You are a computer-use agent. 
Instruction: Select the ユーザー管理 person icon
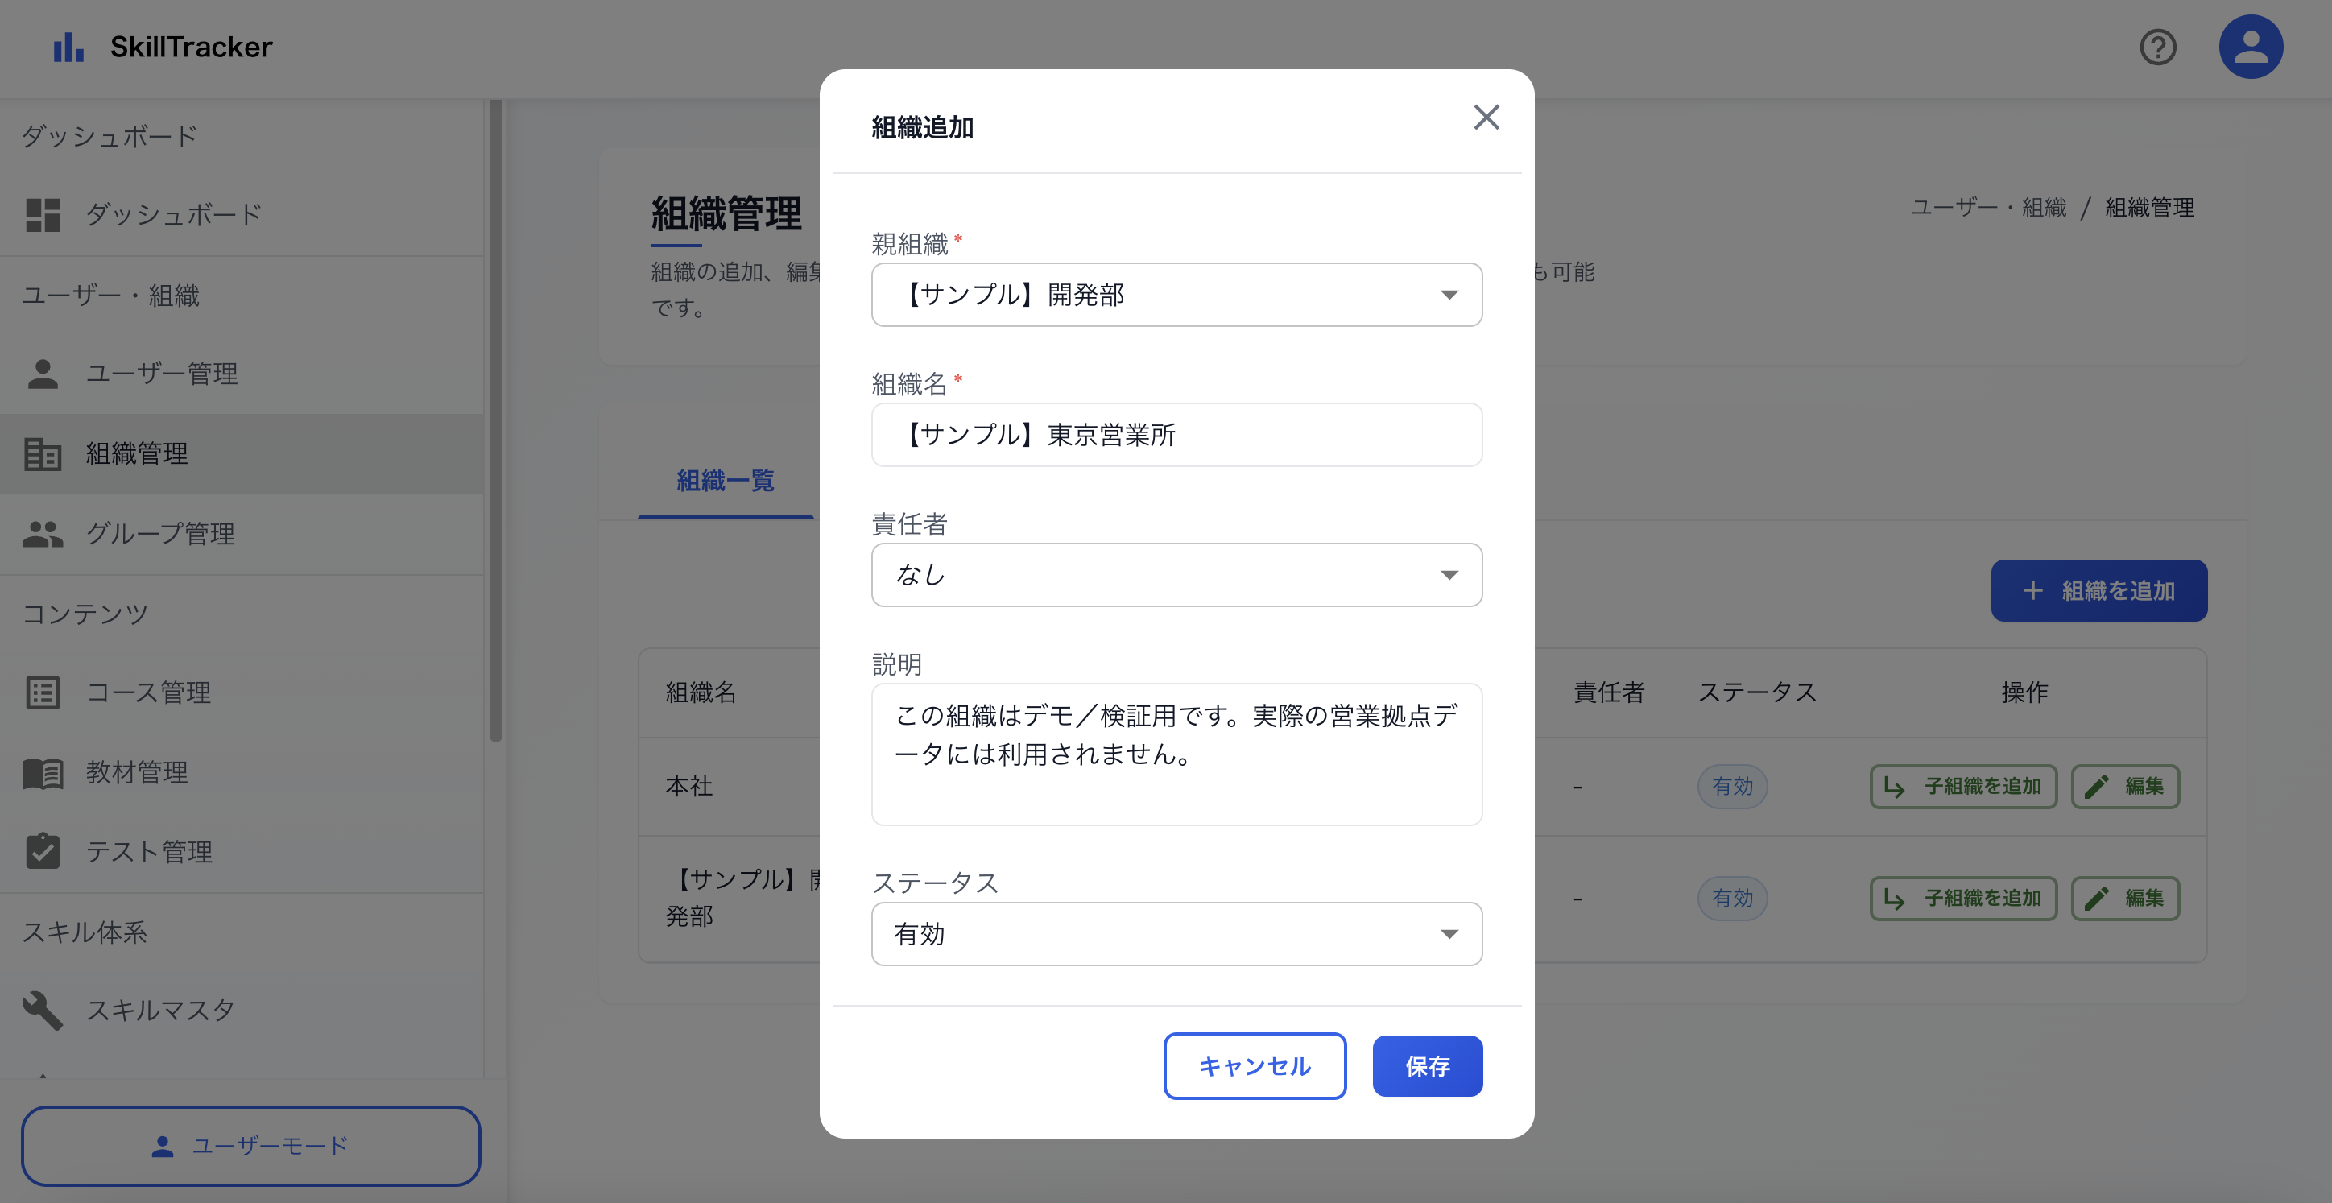(42, 373)
